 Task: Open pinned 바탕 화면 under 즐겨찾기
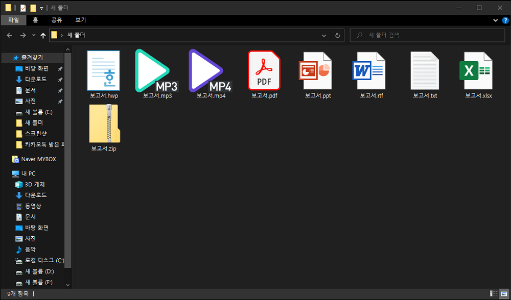[x=36, y=69]
